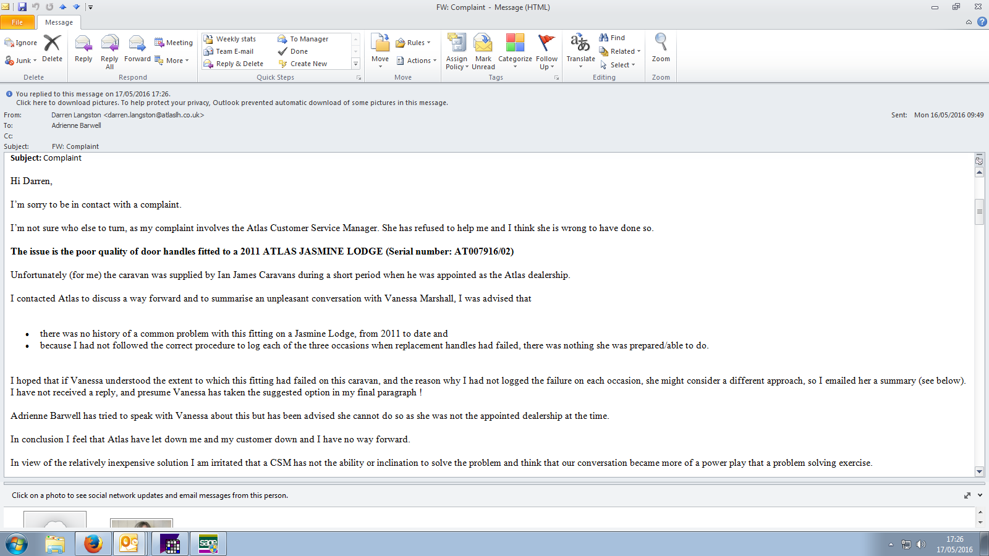Delete the message with the X icon
Screen dimensions: 989x556
(x=52, y=49)
